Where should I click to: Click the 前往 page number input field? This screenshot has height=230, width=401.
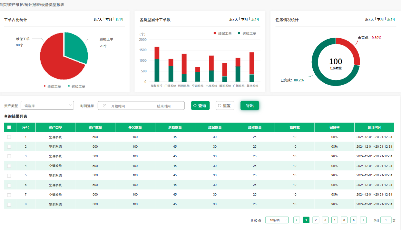386,220
